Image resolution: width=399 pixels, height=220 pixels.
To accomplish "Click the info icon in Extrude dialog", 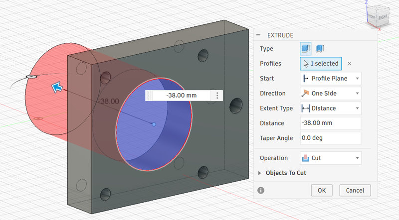I will (x=261, y=190).
